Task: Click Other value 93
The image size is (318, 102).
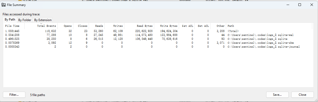Action: (223, 39)
